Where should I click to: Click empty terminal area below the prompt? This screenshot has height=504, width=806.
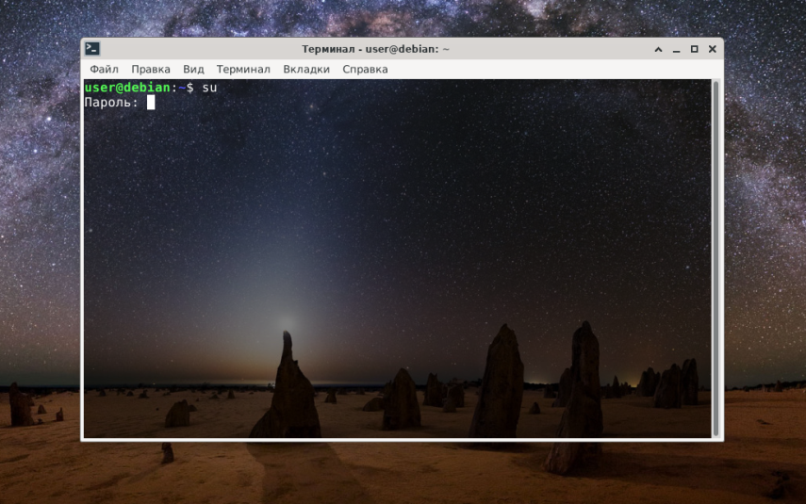[x=396, y=257]
